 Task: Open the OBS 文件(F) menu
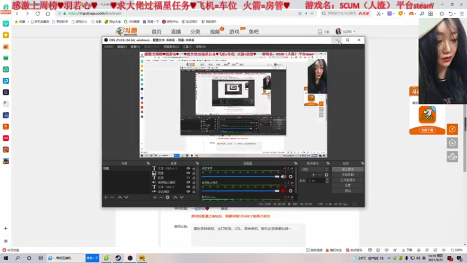point(109,47)
